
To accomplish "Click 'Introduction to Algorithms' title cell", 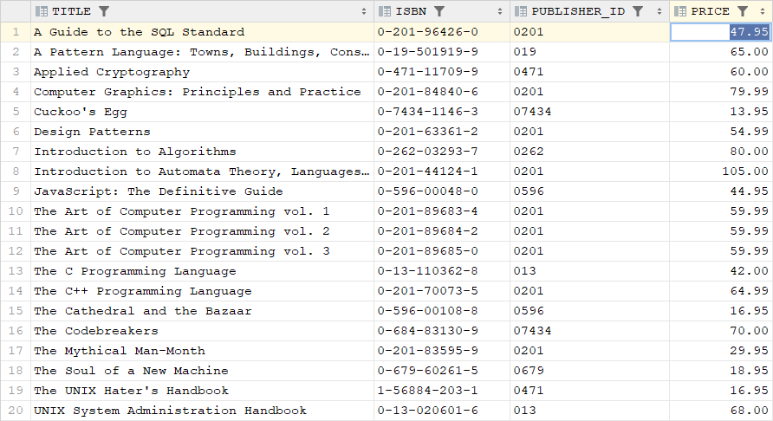I will click(x=202, y=152).
